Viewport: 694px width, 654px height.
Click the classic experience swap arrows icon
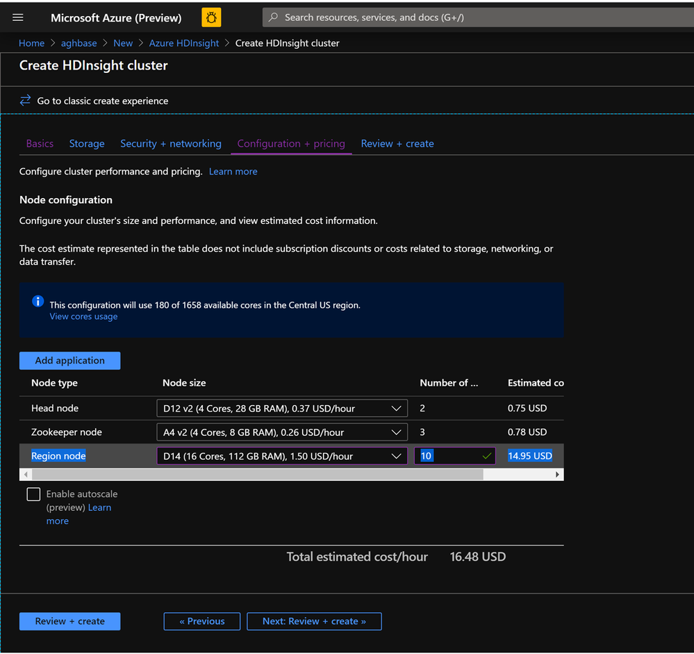coord(25,100)
